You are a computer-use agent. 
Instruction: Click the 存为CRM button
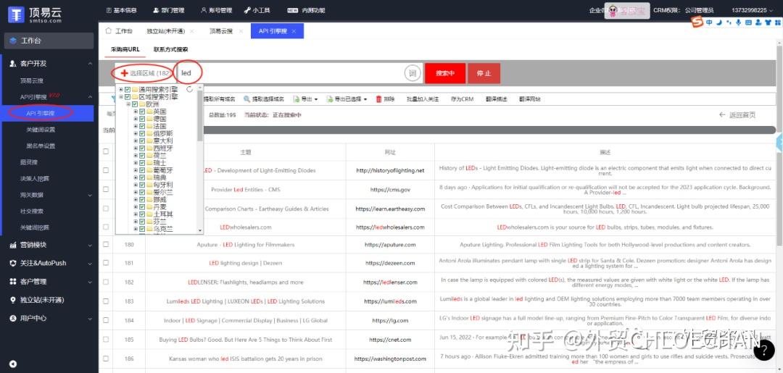[x=462, y=99]
